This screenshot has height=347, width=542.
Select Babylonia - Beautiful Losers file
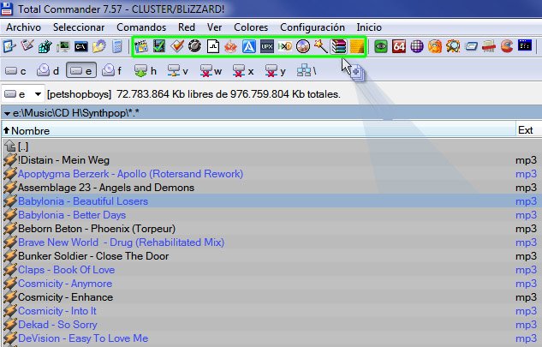coord(271,201)
